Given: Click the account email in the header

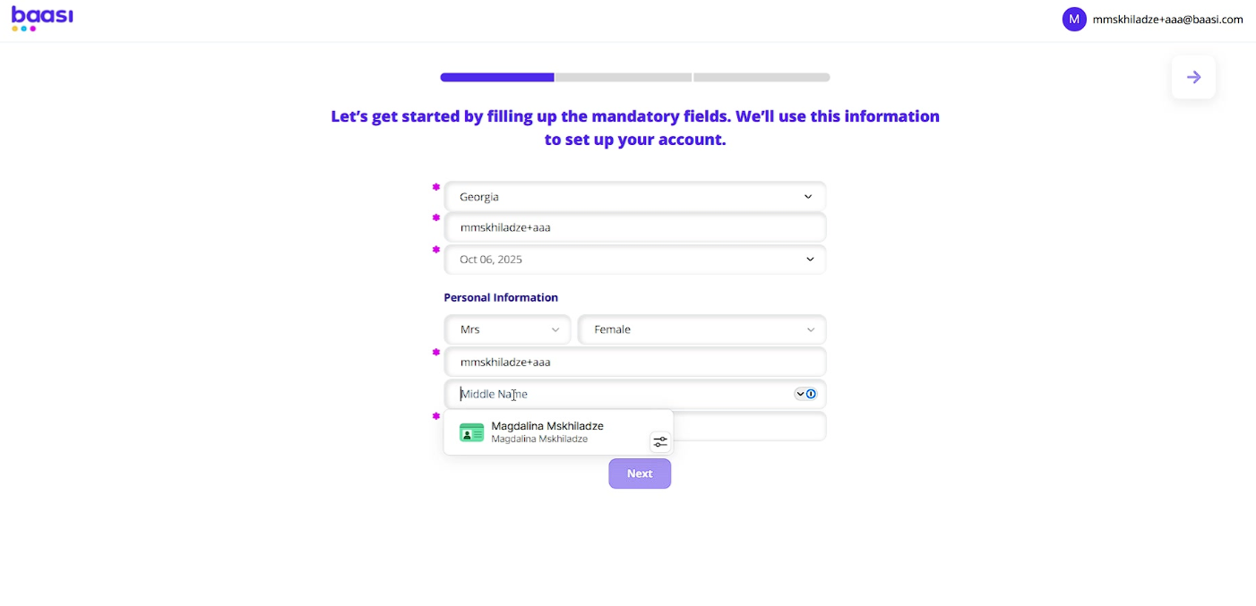Looking at the screenshot, I should [x=1167, y=19].
